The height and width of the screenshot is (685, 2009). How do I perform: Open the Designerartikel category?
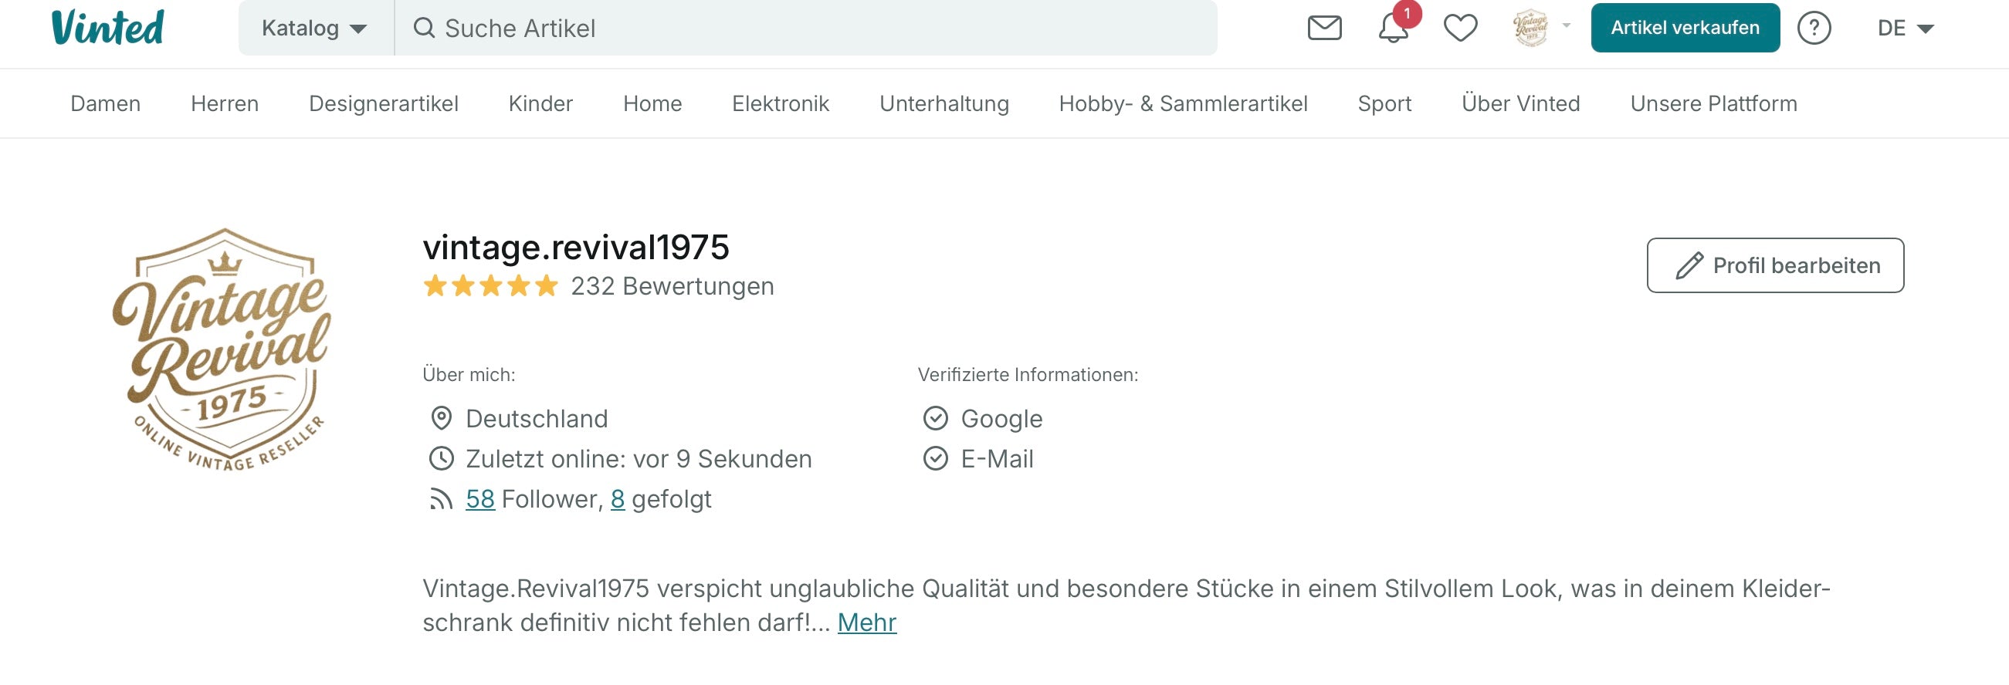coord(383,103)
